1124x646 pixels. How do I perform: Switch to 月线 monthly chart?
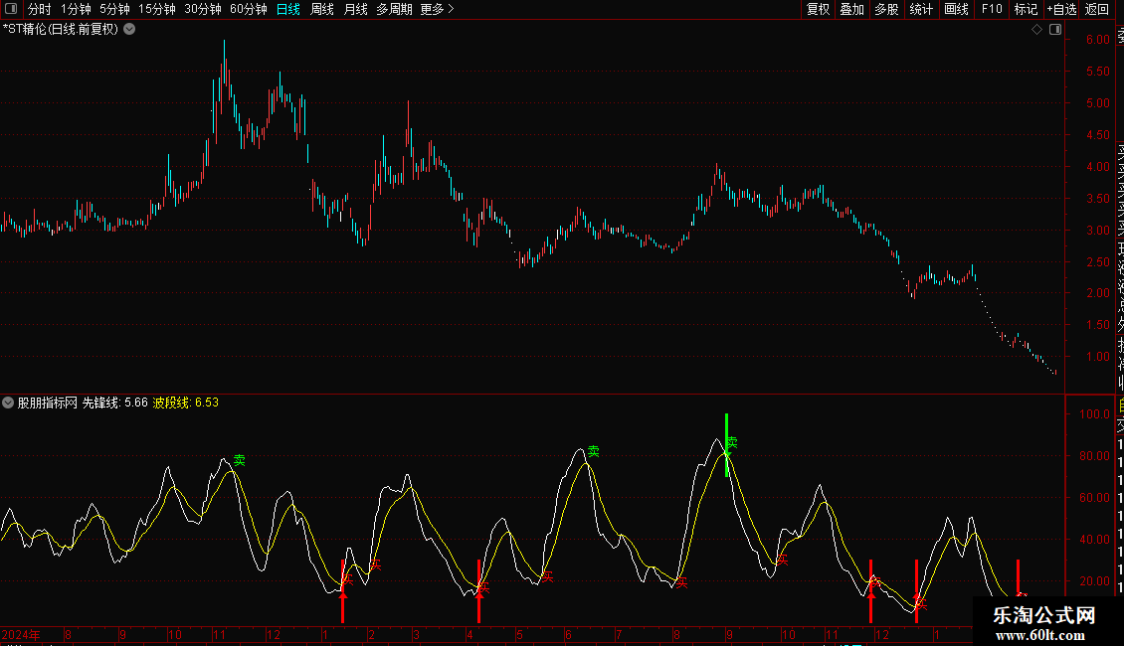[x=355, y=9]
